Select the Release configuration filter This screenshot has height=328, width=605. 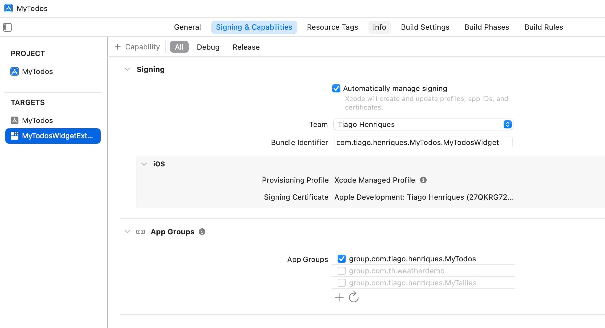[x=246, y=47]
